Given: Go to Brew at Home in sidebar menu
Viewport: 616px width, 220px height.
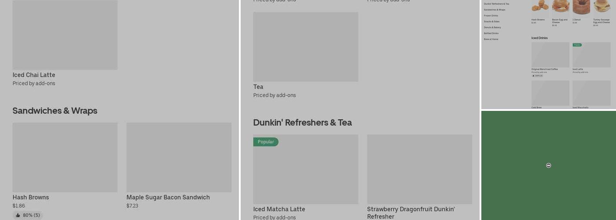Looking at the screenshot, I should pos(491,39).
